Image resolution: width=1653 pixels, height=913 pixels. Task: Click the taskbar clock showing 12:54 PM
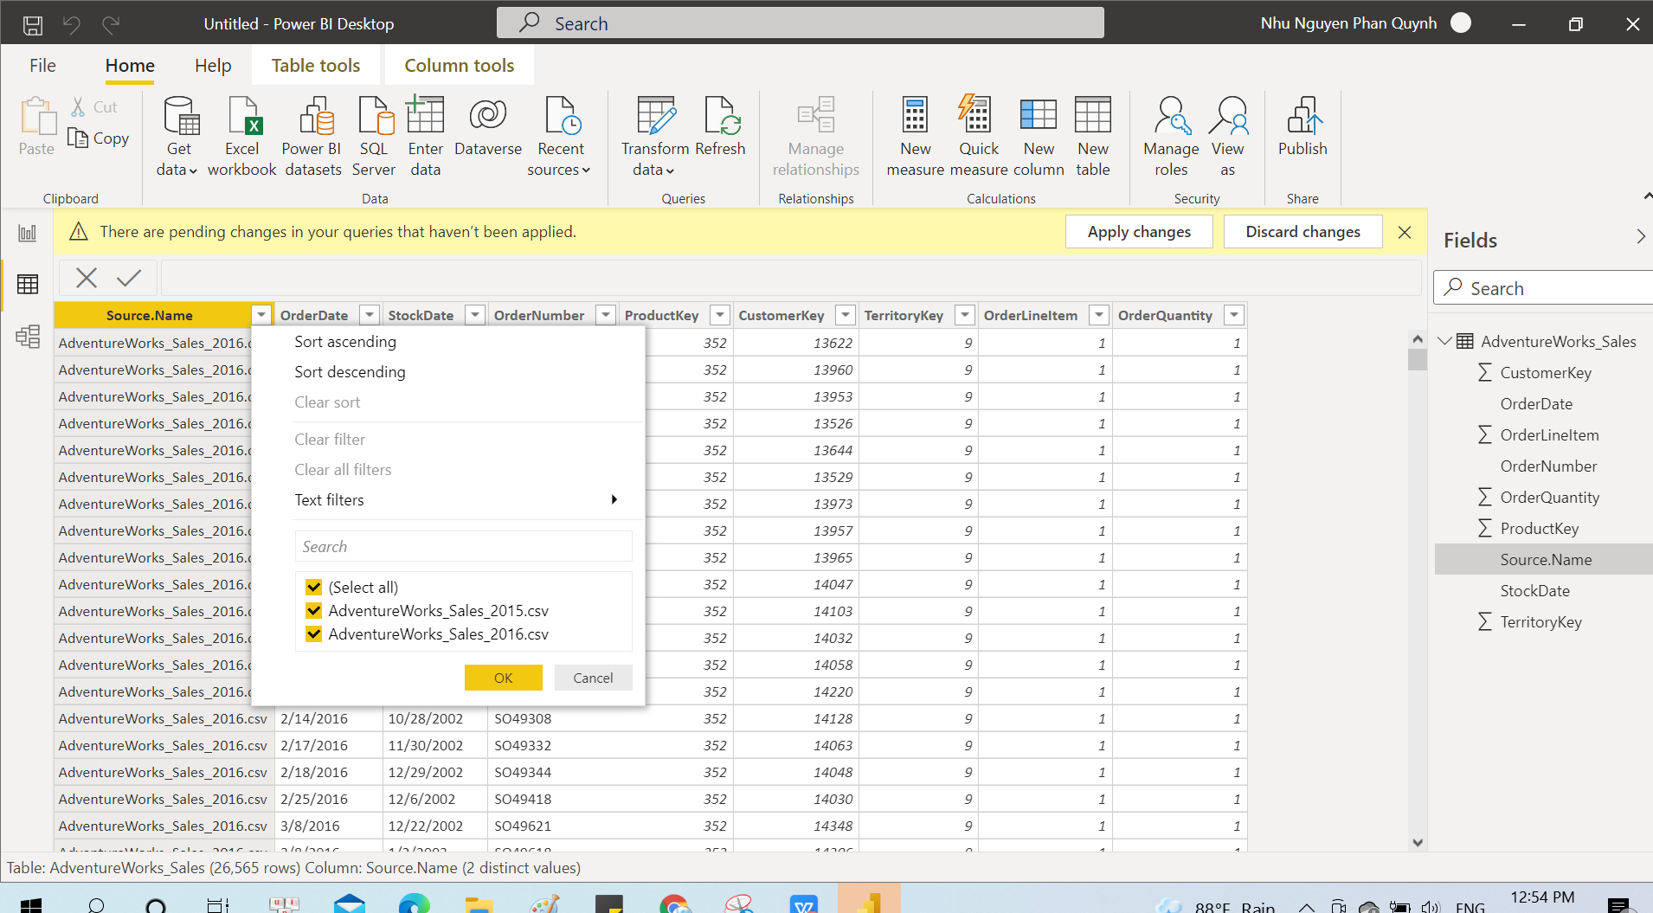(x=1542, y=897)
